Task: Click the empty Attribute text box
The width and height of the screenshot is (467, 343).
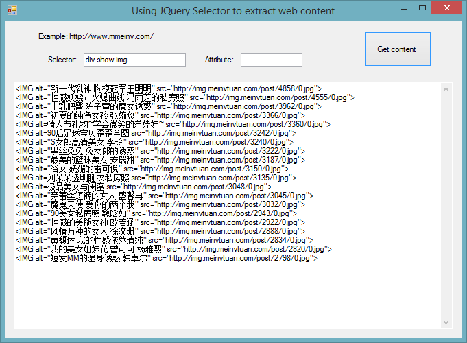Action: pyautogui.click(x=271, y=60)
